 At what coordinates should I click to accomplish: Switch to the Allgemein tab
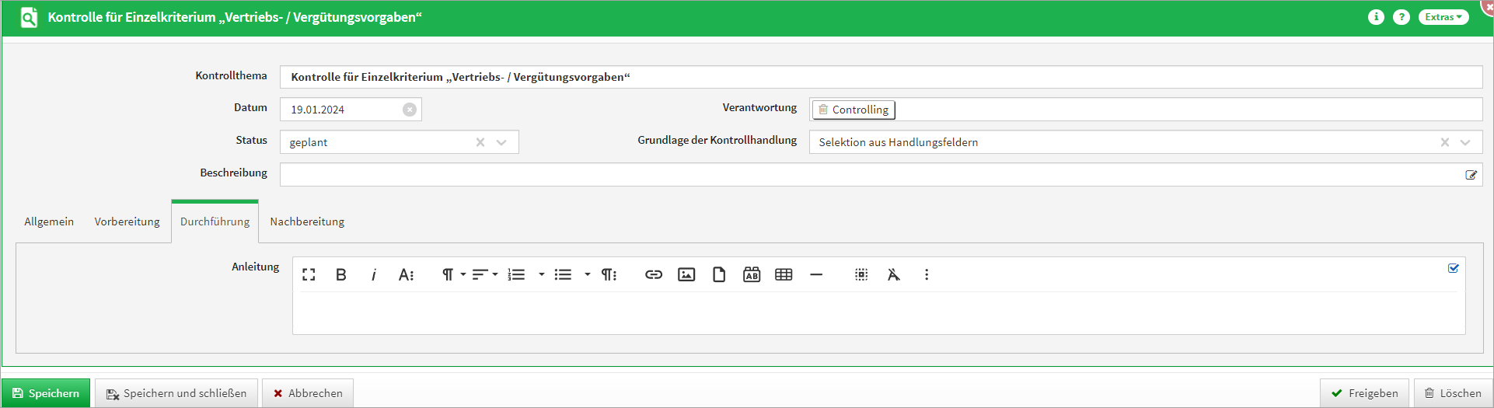click(49, 221)
